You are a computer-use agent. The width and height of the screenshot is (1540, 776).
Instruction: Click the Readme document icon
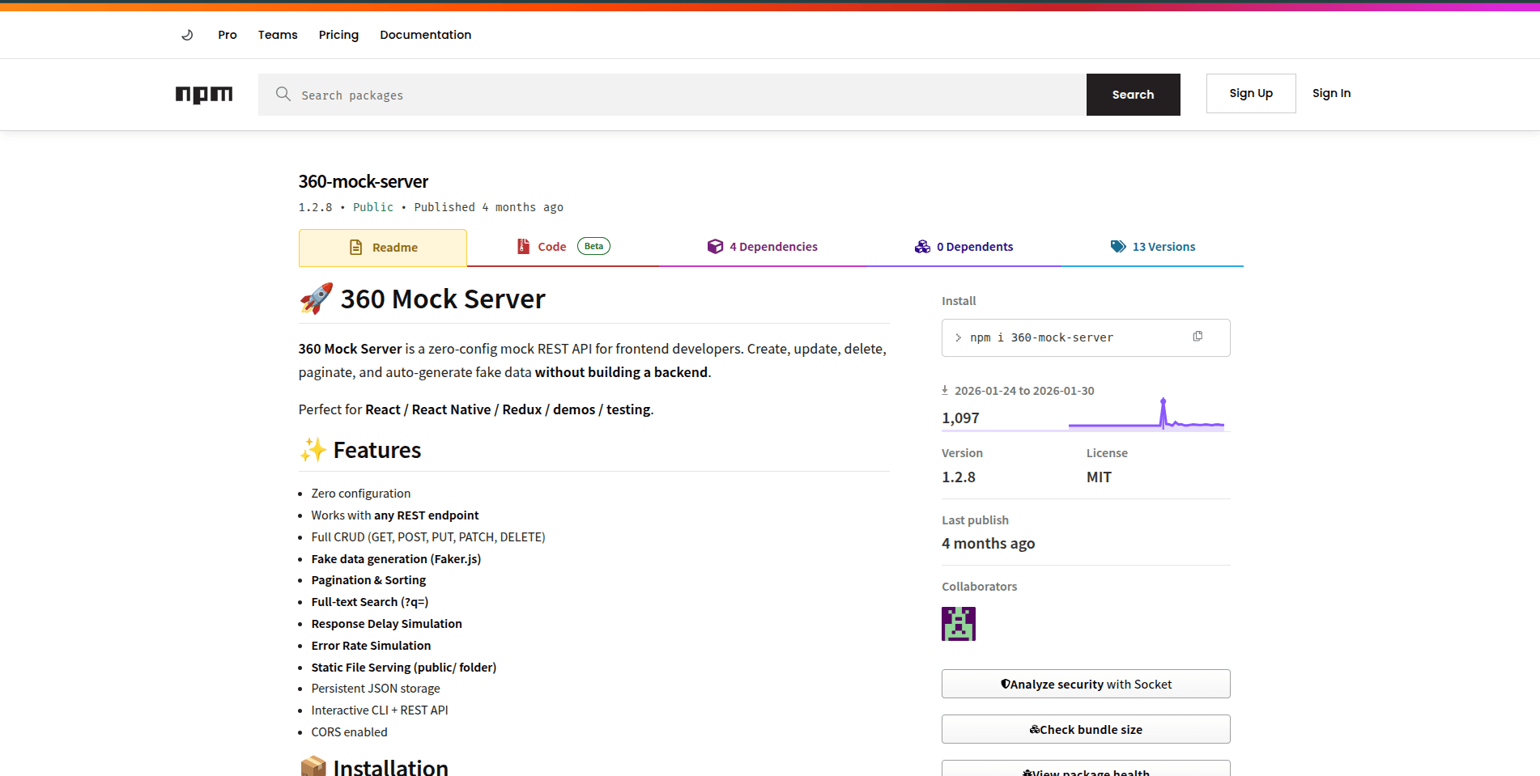355,248
